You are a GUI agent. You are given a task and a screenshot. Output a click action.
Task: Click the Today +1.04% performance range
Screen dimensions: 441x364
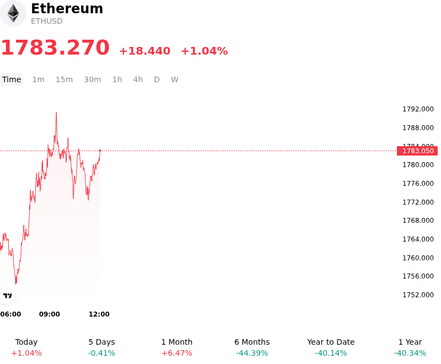click(x=26, y=347)
